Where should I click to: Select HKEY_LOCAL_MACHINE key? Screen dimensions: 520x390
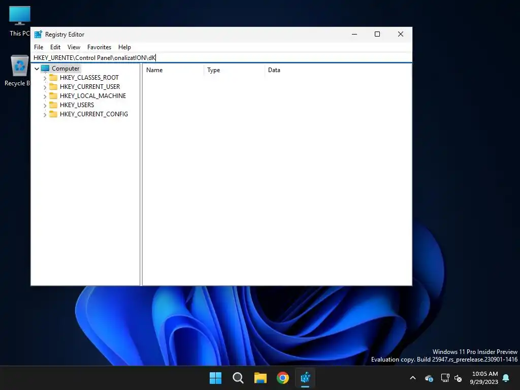92,96
